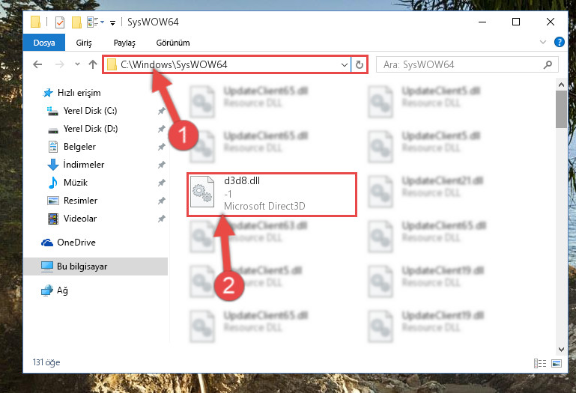Open recent locations dropdown arrow

point(77,64)
